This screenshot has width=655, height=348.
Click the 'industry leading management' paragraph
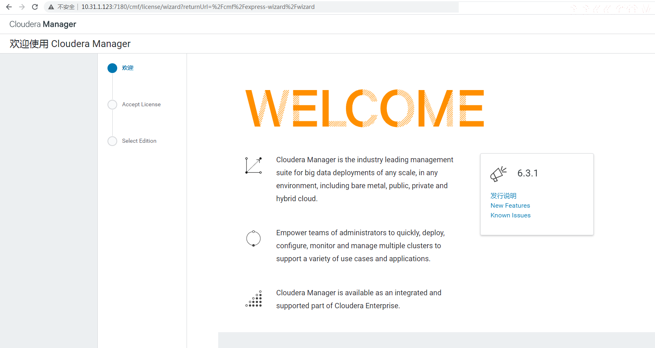pos(365,179)
